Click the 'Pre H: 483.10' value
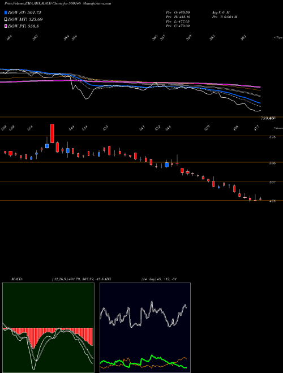 tap(178, 17)
